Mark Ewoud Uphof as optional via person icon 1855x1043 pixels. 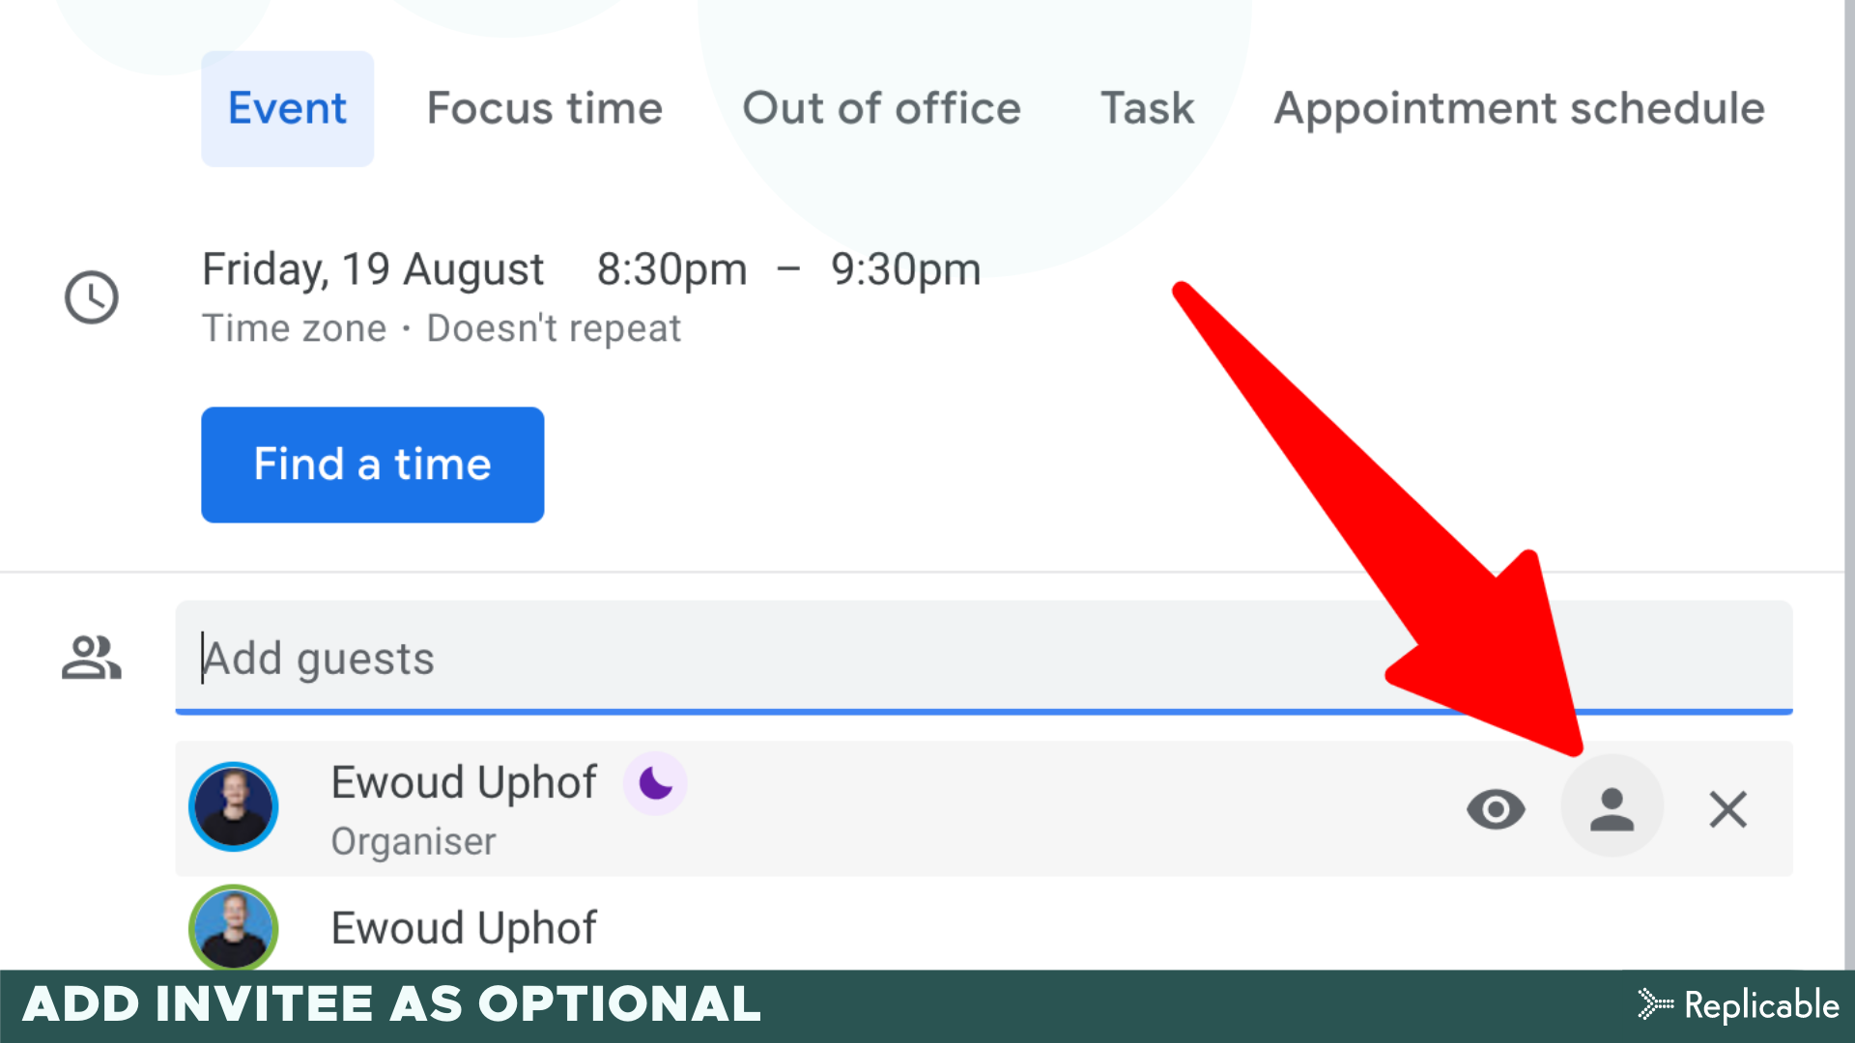1612,807
